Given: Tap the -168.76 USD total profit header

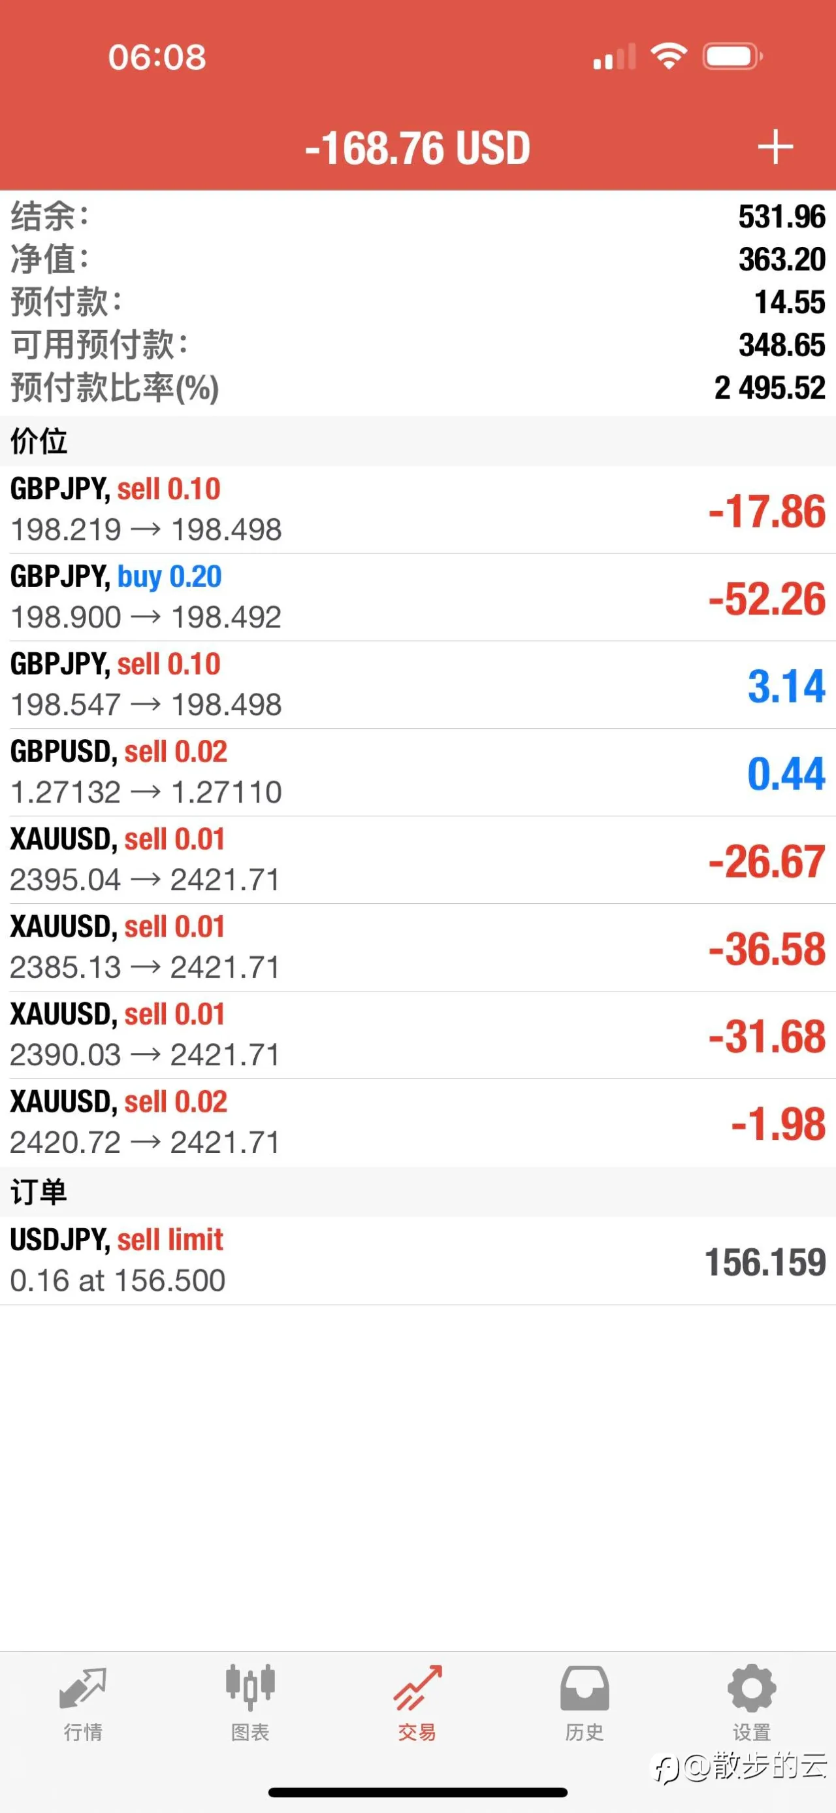Looking at the screenshot, I should pyautogui.click(x=417, y=148).
